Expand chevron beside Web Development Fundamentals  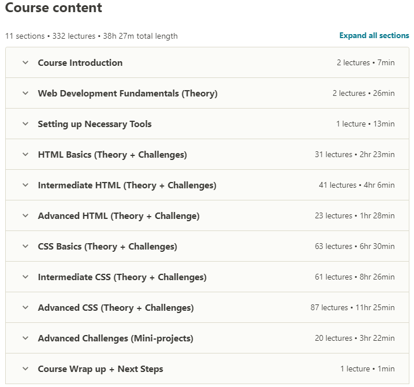tap(25, 93)
